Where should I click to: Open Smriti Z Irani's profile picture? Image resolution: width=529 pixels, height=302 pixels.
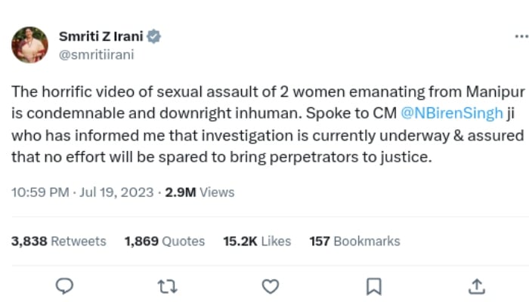(x=29, y=45)
